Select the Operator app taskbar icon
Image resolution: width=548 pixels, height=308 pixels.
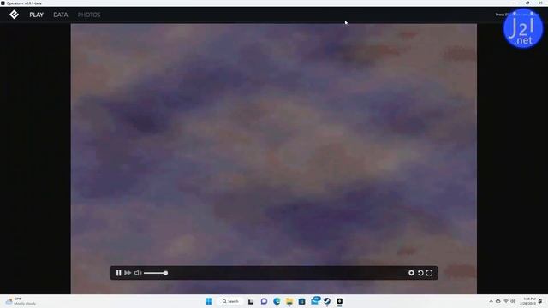click(x=339, y=301)
